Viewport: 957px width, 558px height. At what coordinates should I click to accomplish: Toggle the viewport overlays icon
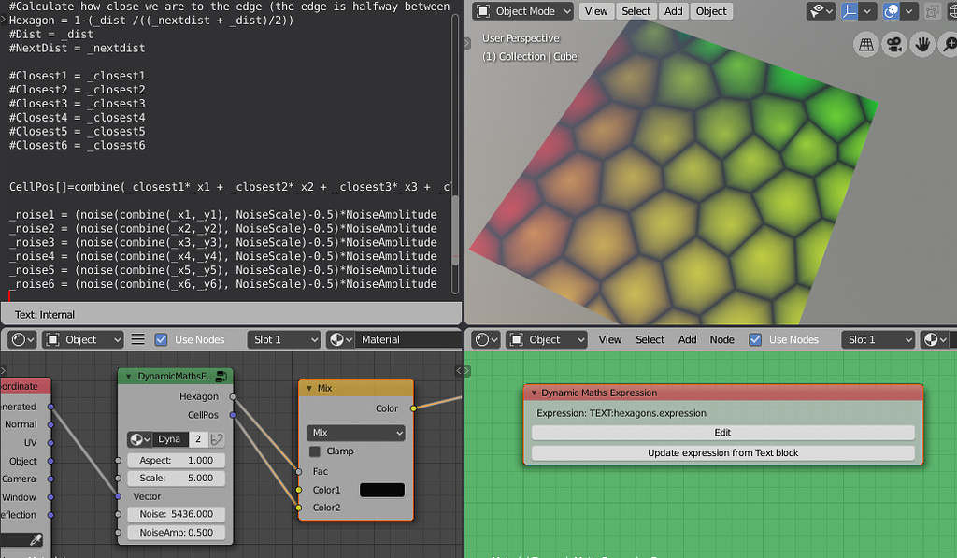(891, 11)
